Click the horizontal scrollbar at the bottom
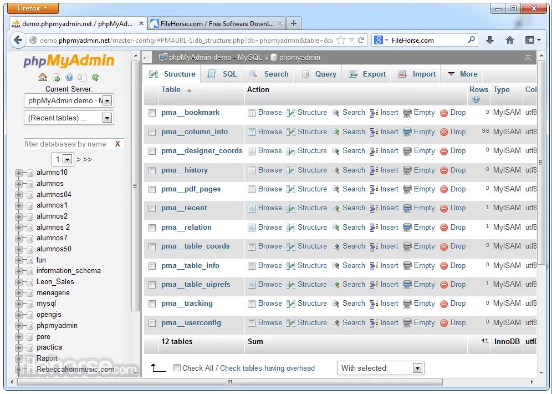Screen dimensions: 552x394 point(230,382)
